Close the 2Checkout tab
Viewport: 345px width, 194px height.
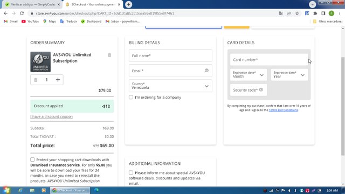point(119,5)
